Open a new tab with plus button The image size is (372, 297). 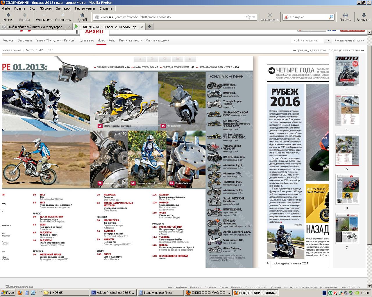tap(149, 27)
